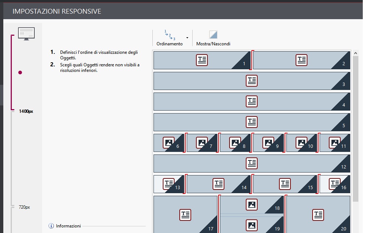Image resolution: width=365 pixels, height=233 pixels.
Task: Click the vertical scrollbar thumb
Action: [x=355, y=129]
